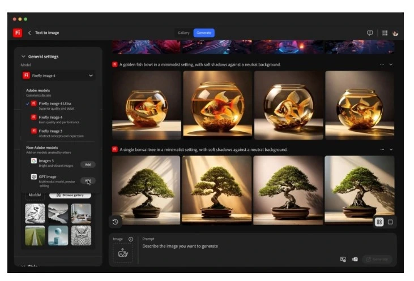414x281 pixels.
Task: Choose Imagen 3 from the non-Adobe models
Action: coord(53,163)
